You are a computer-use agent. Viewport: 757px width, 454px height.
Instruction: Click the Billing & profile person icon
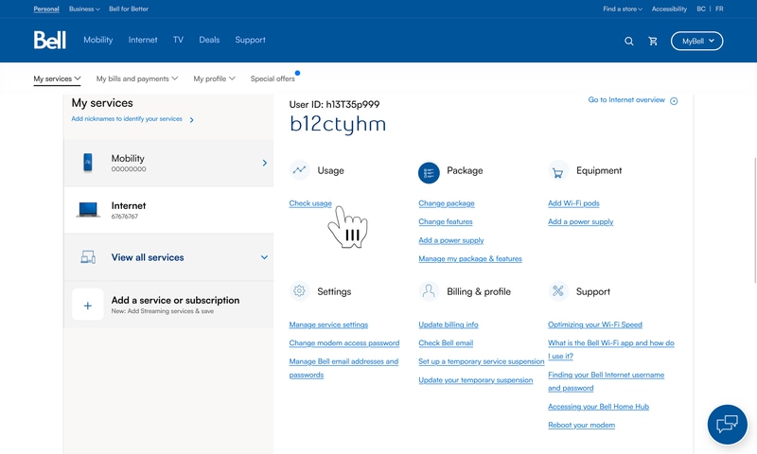(x=429, y=291)
